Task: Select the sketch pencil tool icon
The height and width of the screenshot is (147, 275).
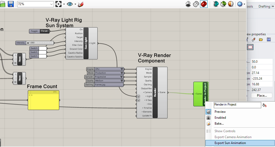Action: coord(81,4)
